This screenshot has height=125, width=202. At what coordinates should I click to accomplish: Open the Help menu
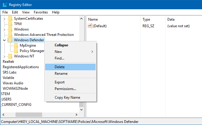point(56,12)
